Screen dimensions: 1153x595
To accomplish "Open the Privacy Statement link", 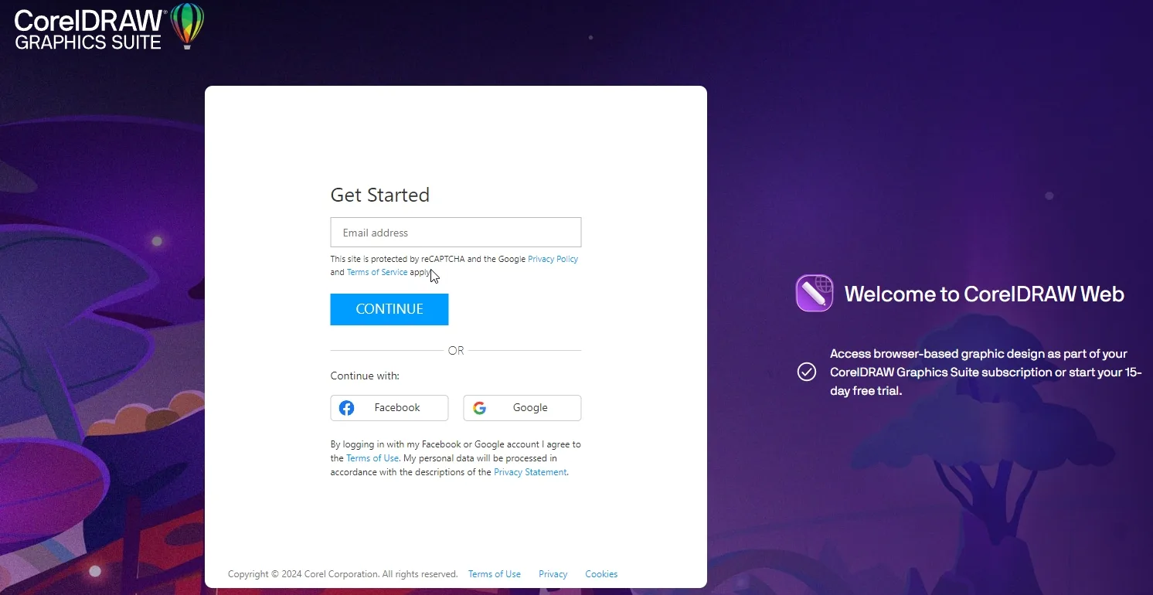I will pyautogui.click(x=530, y=472).
